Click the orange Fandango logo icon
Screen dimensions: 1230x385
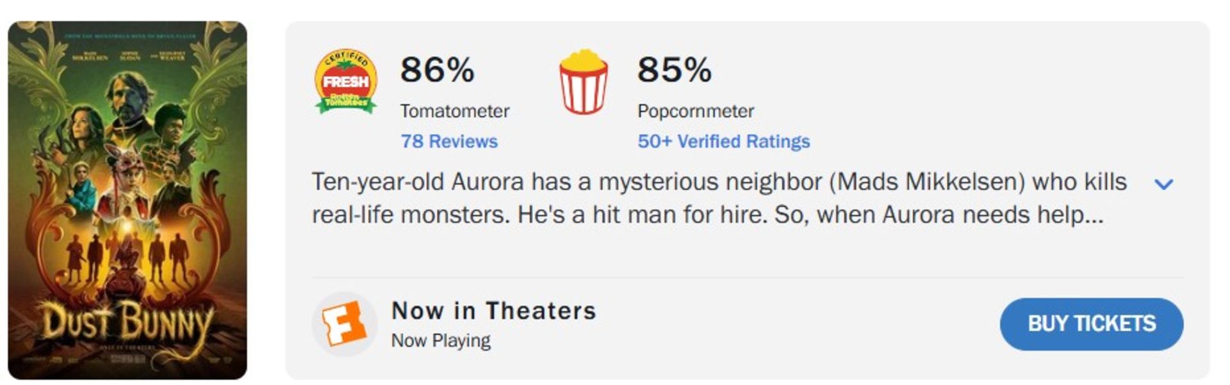point(344,324)
